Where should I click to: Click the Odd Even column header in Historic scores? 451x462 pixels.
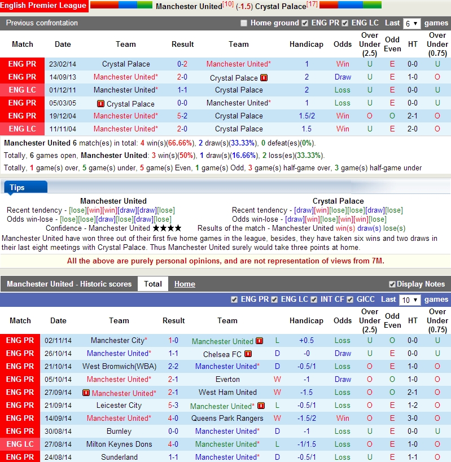pos(392,320)
